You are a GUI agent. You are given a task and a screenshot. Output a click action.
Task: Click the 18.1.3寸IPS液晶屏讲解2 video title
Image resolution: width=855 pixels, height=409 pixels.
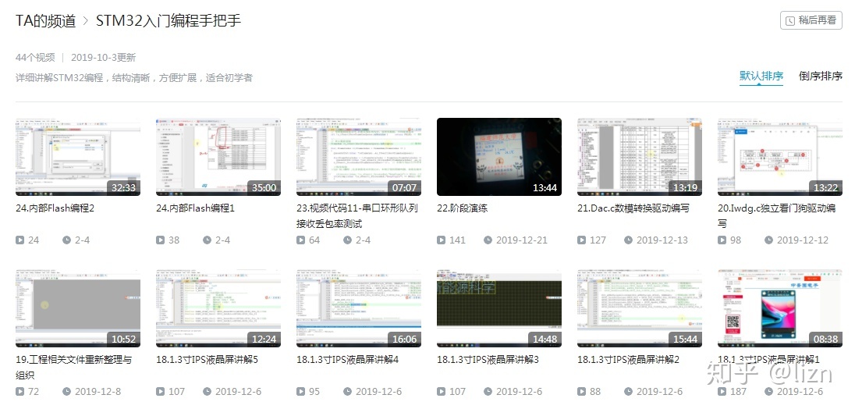pyautogui.click(x=628, y=360)
